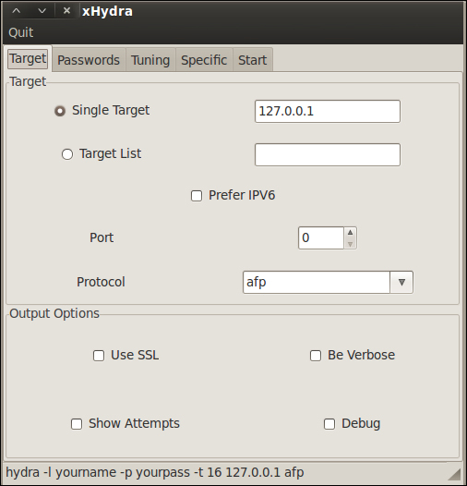Turn on the Debug checkbox
The image size is (467, 486).
pyautogui.click(x=329, y=424)
